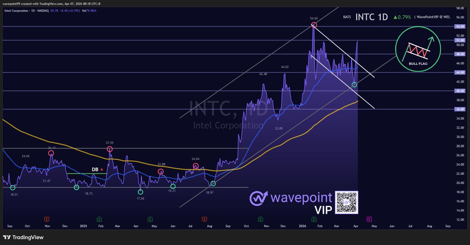Click the 44.00 price level label
Viewport: 470px width, 245px height.
coord(459,72)
